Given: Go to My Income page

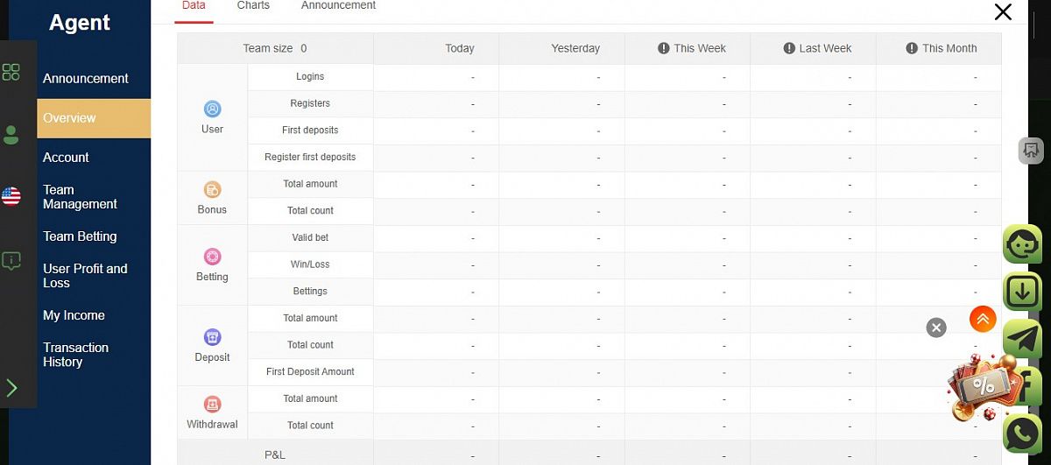Looking at the screenshot, I should click(x=74, y=315).
